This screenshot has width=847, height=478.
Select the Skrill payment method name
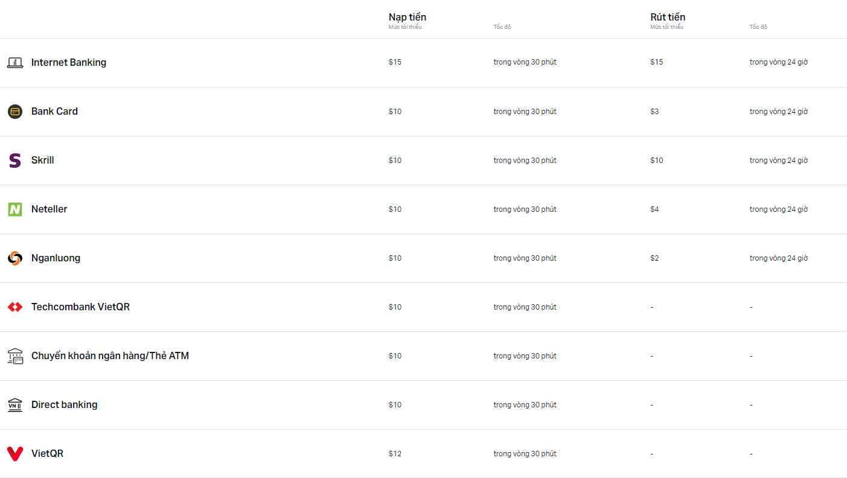click(x=43, y=160)
